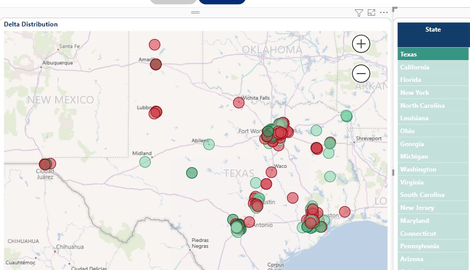Pick Arizona from the State list
470x270 pixels.
(433, 259)
